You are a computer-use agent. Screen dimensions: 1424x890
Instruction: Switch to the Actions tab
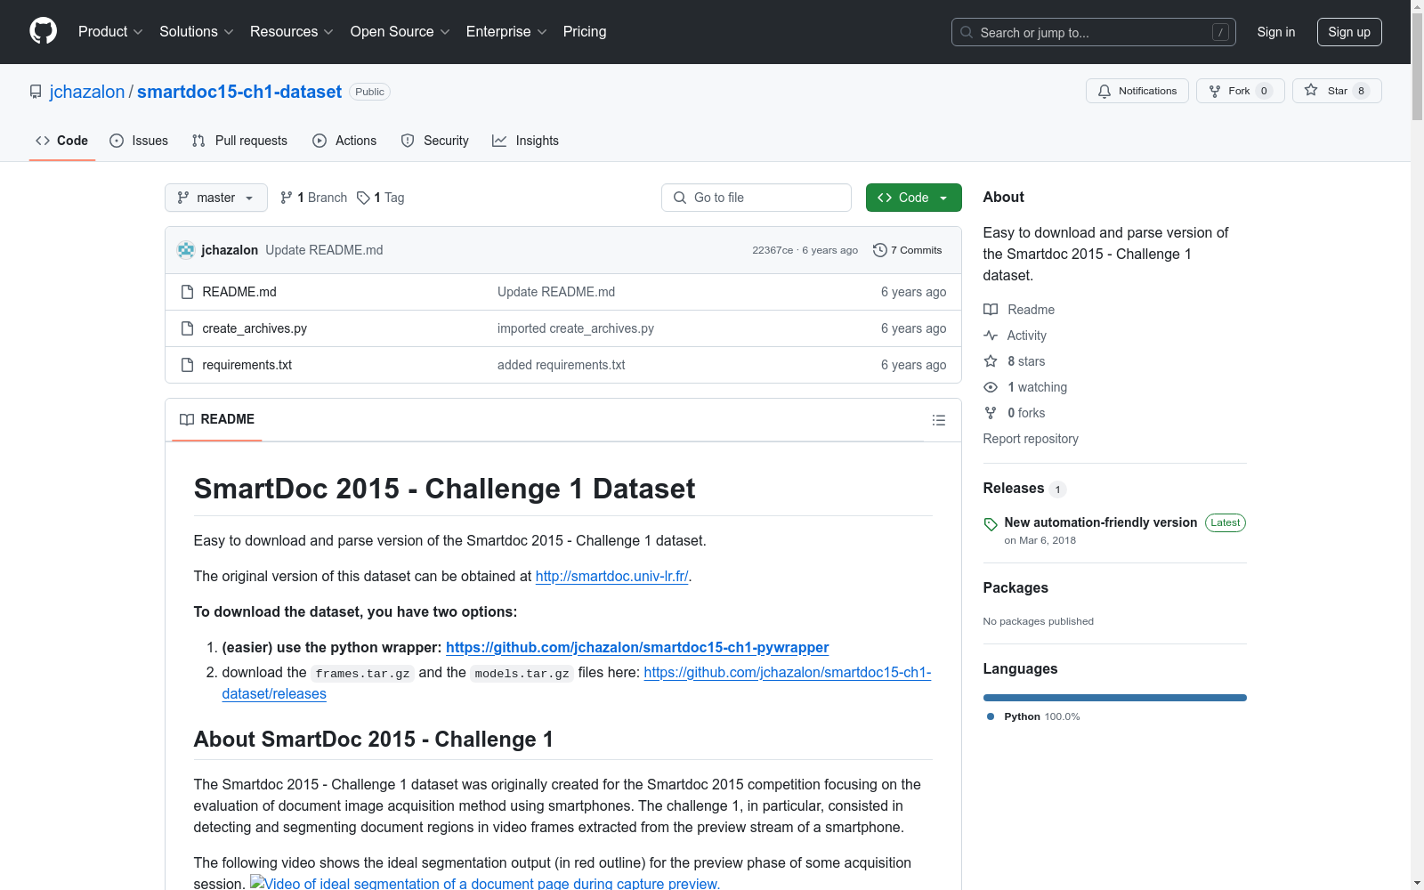click(344, 141)
